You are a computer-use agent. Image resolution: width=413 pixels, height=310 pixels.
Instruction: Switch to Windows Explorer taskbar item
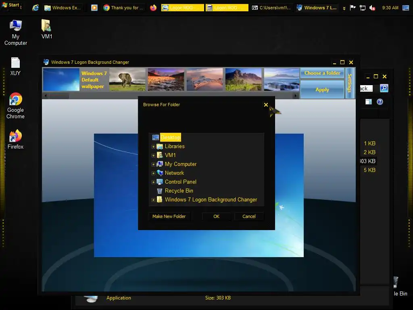pos(63,8)
